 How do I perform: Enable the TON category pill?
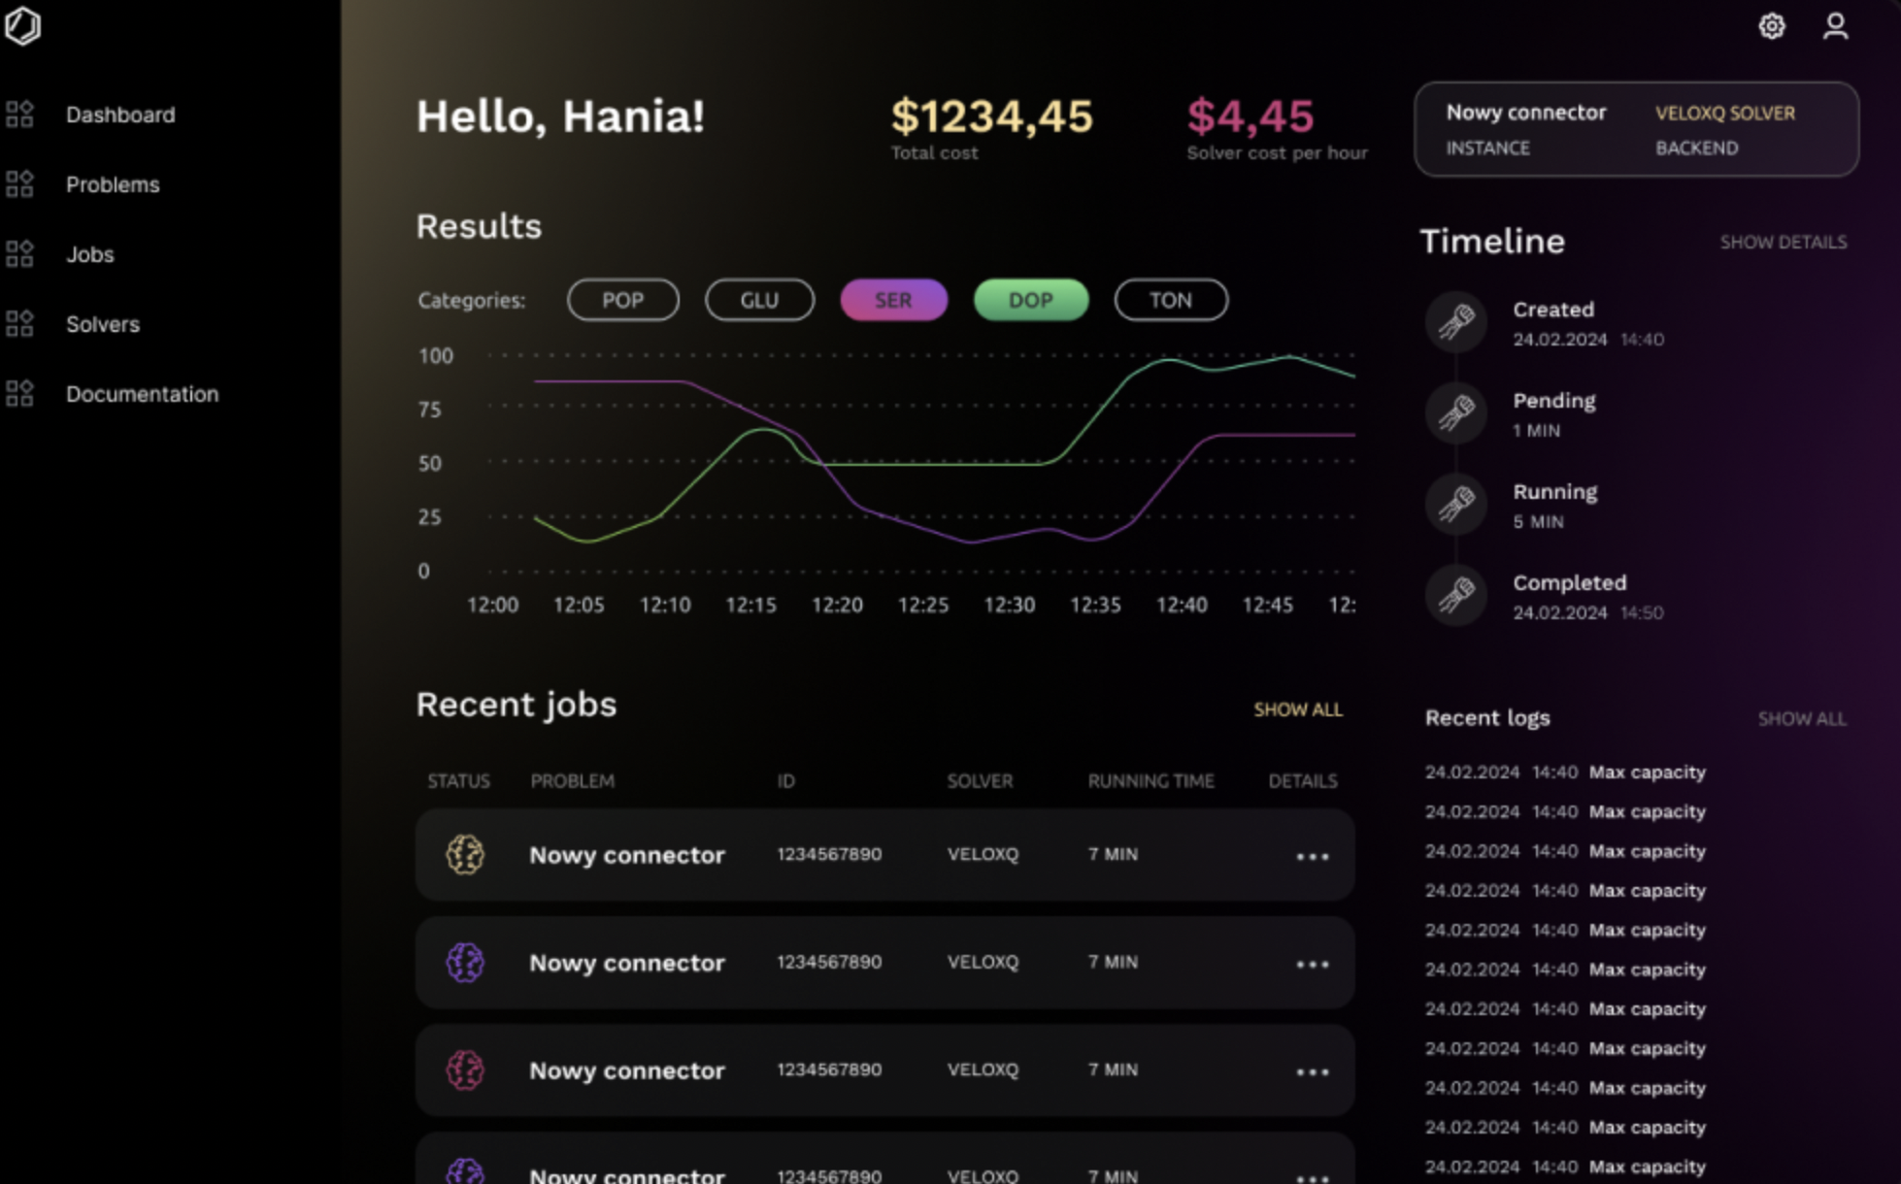(1170, 300)
